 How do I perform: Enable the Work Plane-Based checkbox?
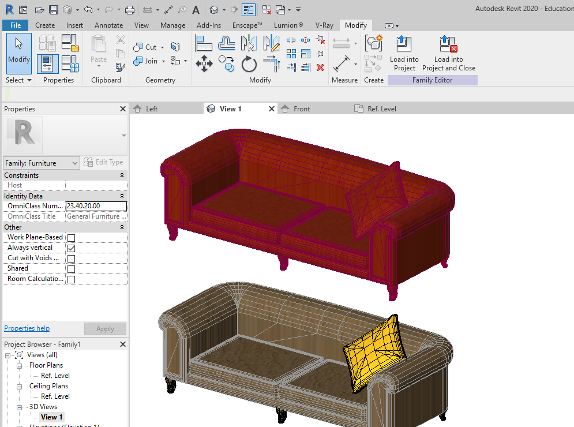click(x=72, y=238)
